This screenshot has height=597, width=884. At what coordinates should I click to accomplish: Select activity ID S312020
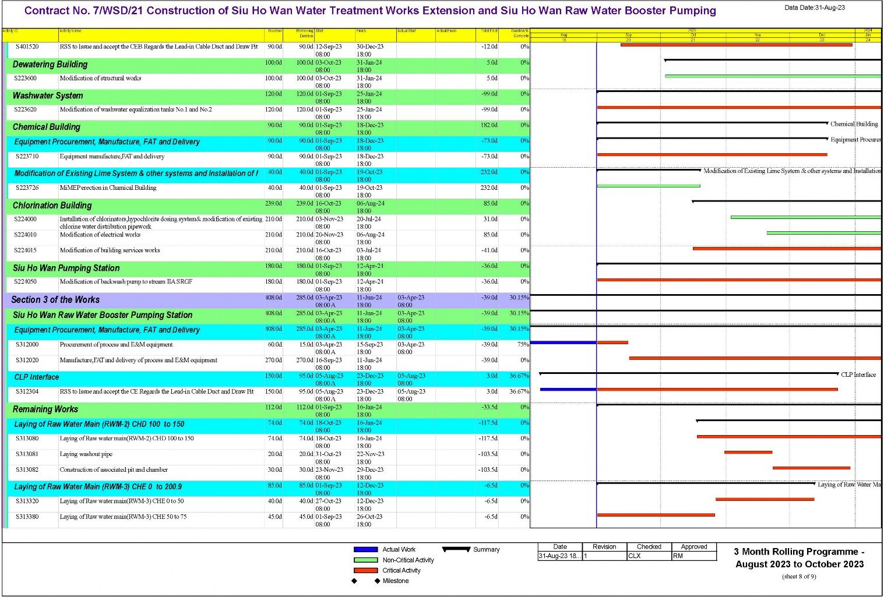click(x=27, y=361)
